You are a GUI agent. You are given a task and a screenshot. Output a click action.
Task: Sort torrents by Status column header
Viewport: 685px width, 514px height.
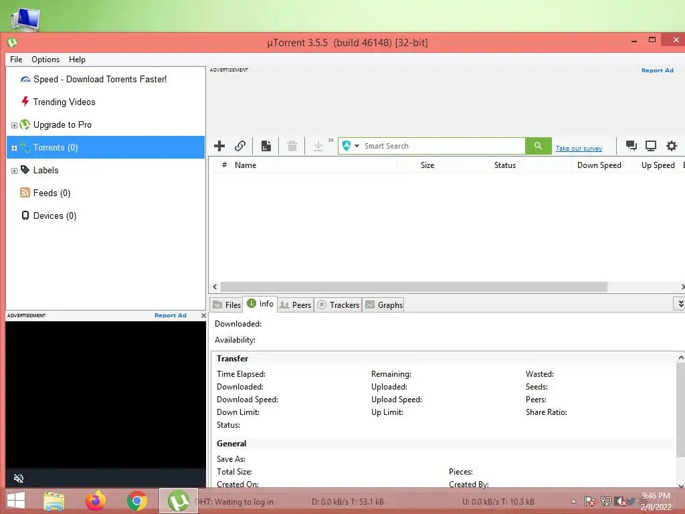click(504, 165)
